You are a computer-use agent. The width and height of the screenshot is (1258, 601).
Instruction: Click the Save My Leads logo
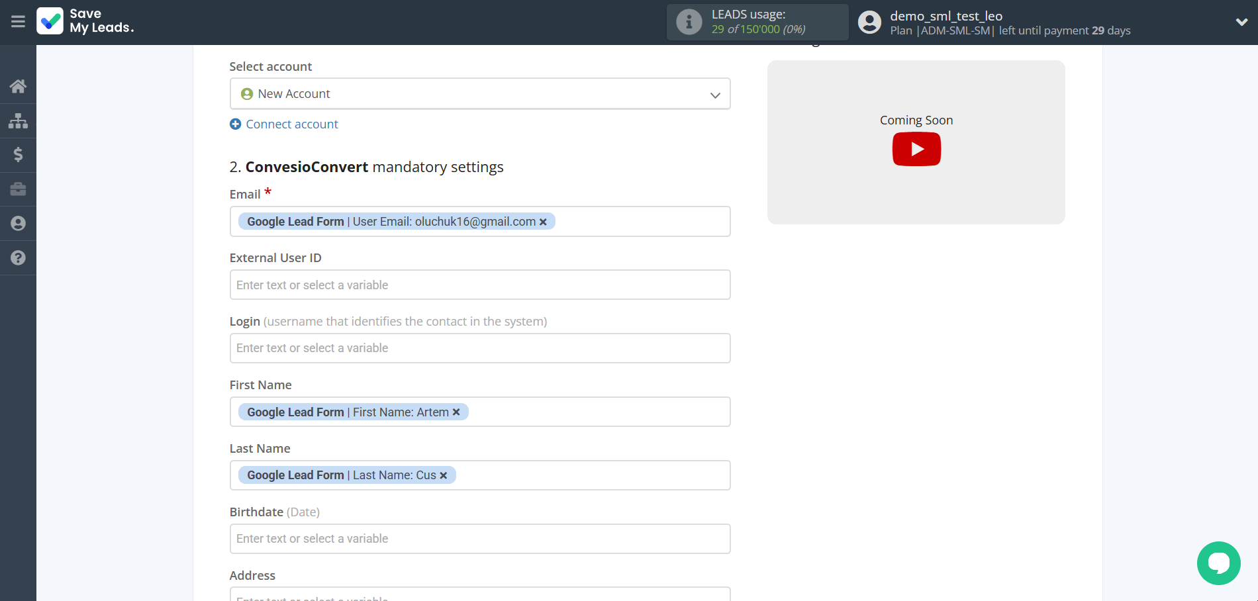point(85,21)
